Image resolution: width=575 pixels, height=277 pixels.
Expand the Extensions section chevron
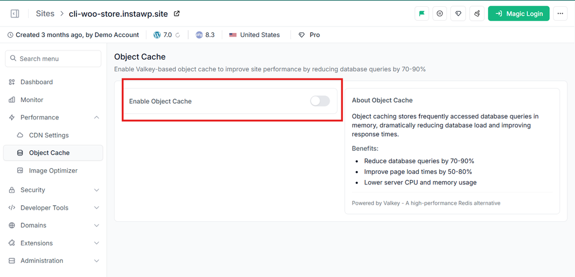pos(97,243)
